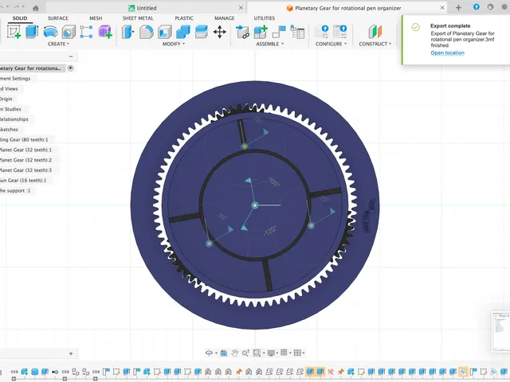The height and width of the screenshot is (382, 510).
Task: Click the center joint origin on Sun Gear
Action: (255, 205)
